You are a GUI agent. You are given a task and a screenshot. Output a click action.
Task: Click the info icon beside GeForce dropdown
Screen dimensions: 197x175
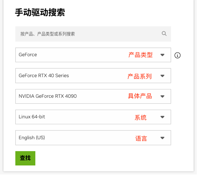point(177,55)
